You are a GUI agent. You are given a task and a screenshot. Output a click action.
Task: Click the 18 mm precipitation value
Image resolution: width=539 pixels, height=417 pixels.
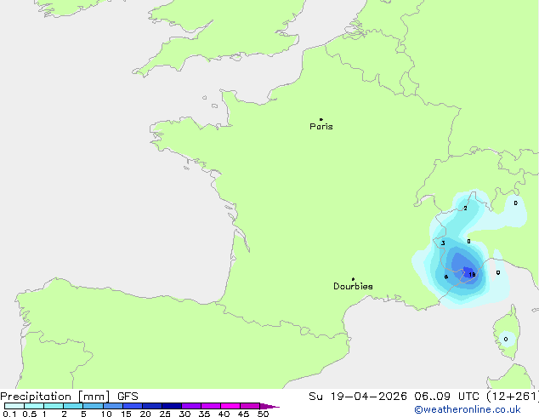point(472,275)
